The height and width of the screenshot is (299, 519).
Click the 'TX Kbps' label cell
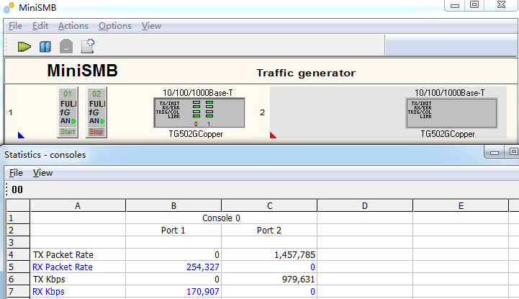click(78, 279)
